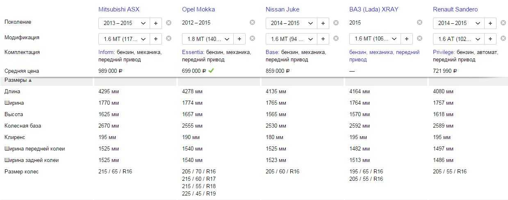Remove Nissan Juke modification with x icon
This screenshot has height=200, width=508.
pos(336,38)
